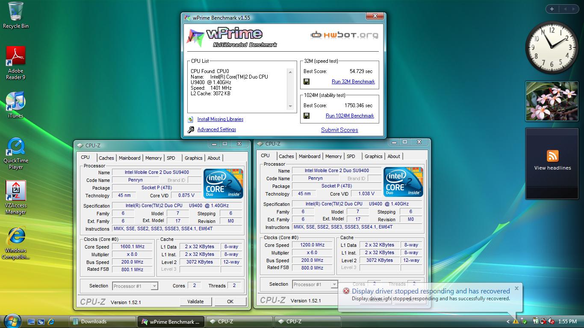Screen dimensions: 584x328
Task: Click the taskbar clock showing 1:55 PM
Action: coord(568,322)
